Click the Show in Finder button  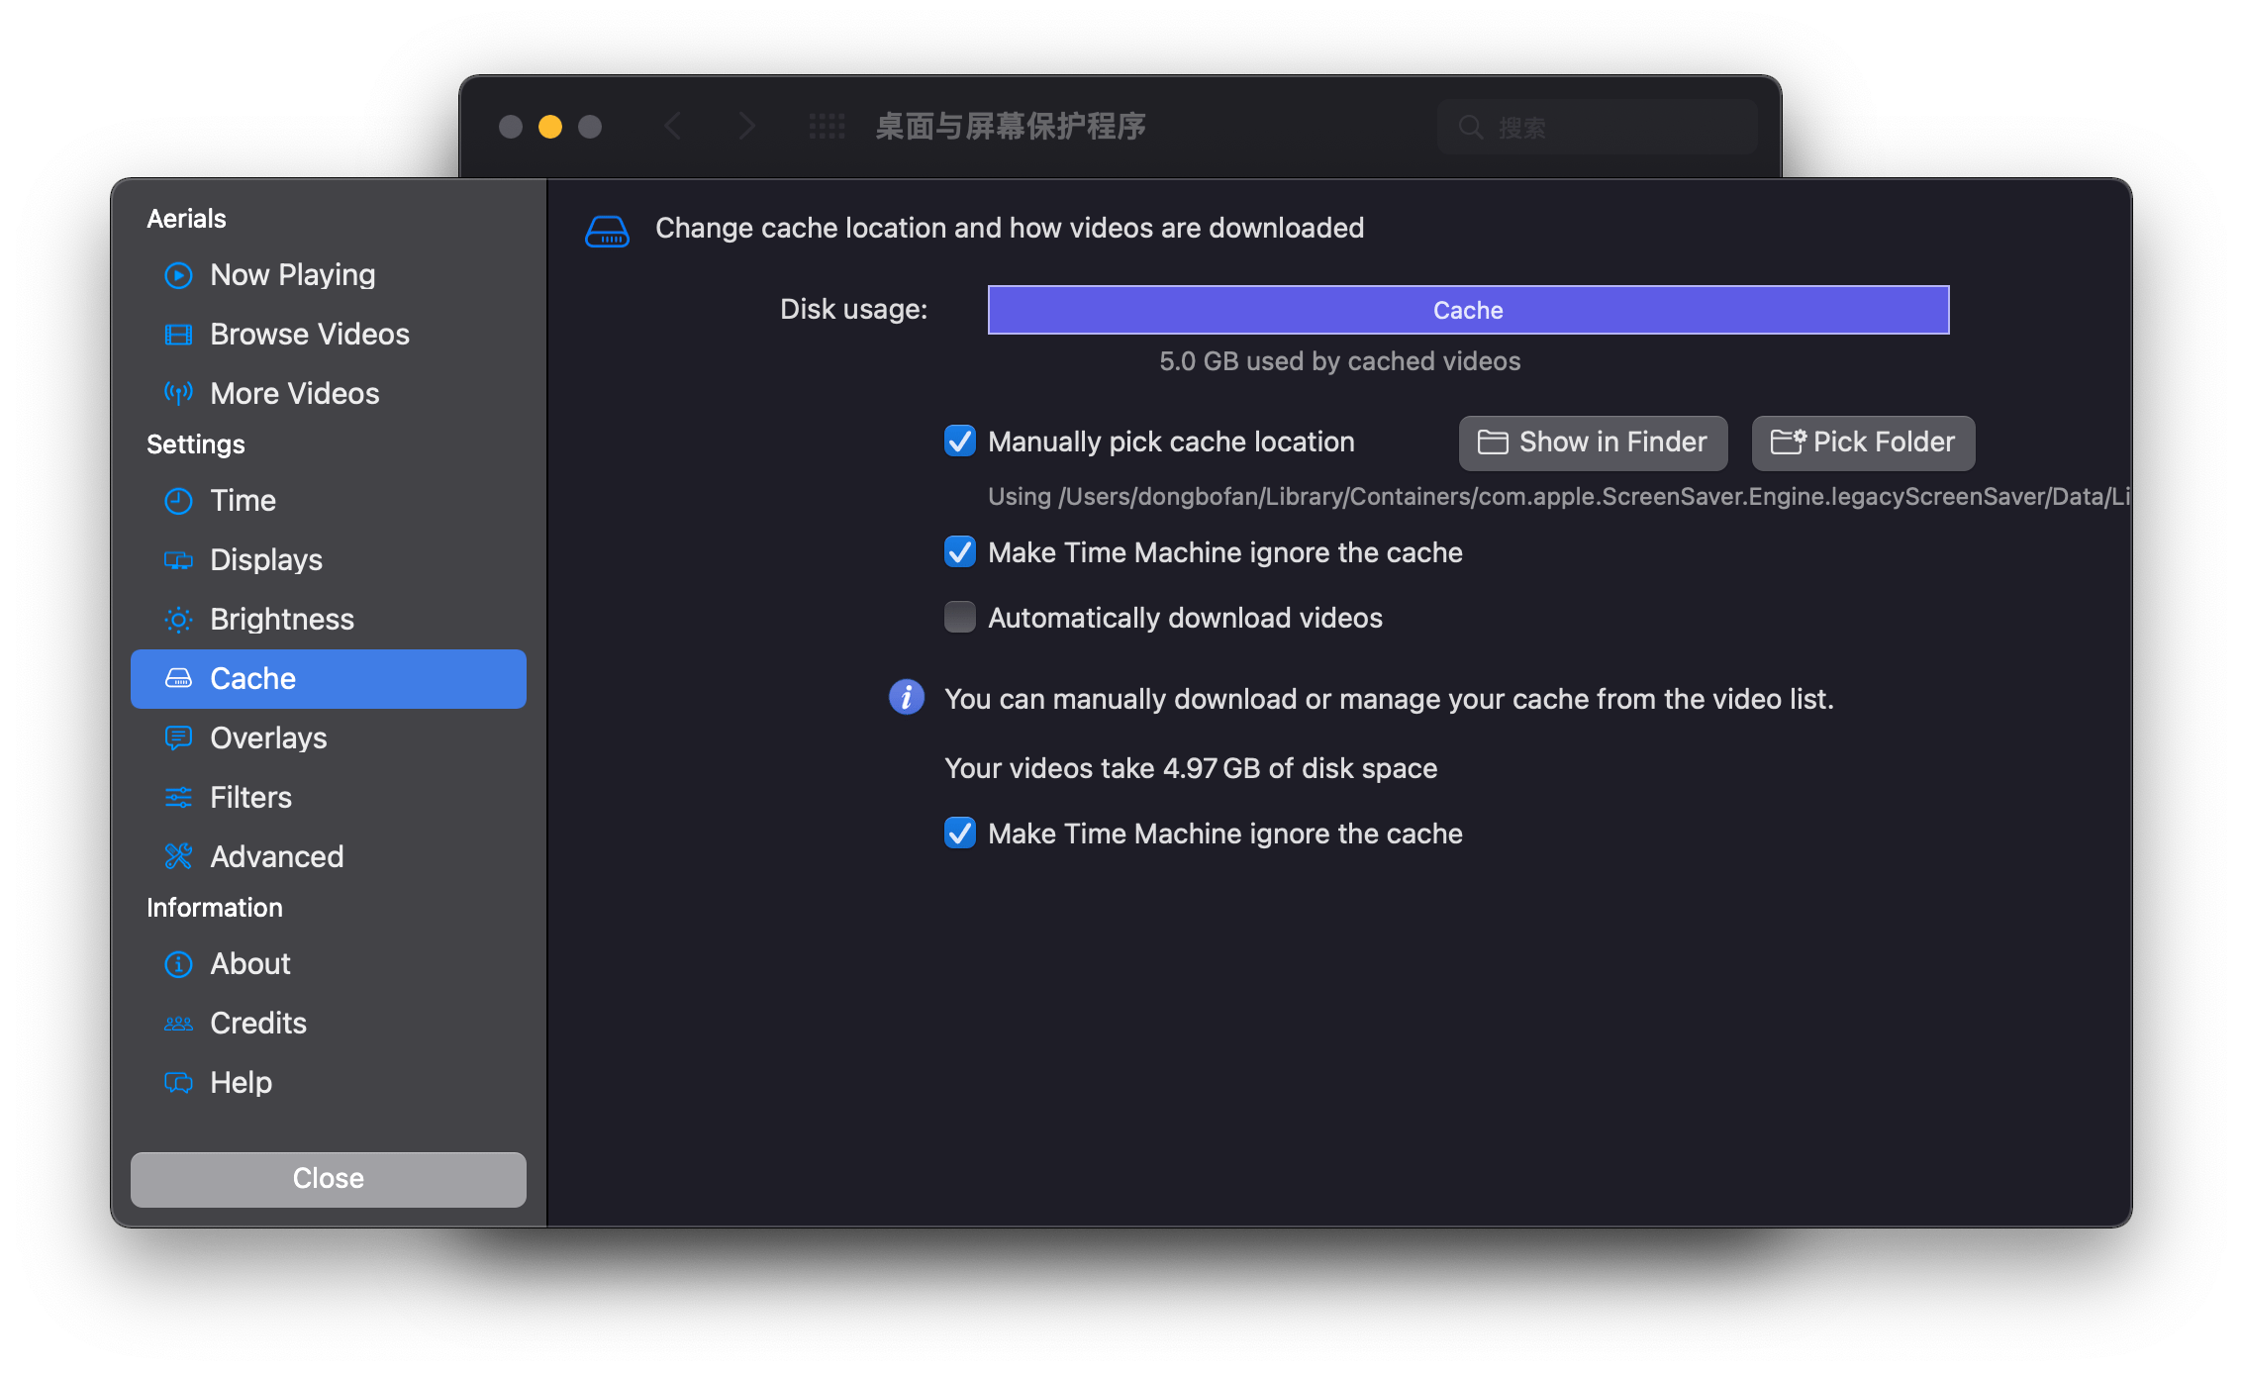1592,442
